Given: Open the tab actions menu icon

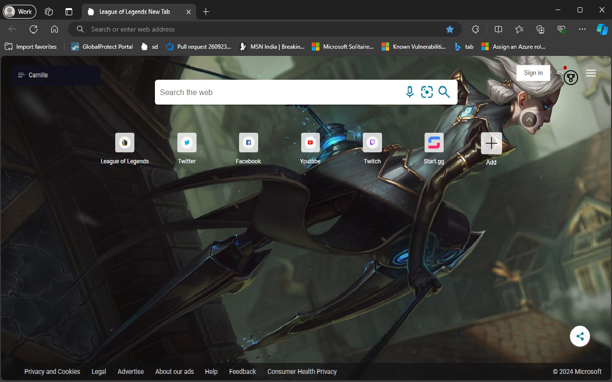Looking at the screenshot, I should coord(69,11).
